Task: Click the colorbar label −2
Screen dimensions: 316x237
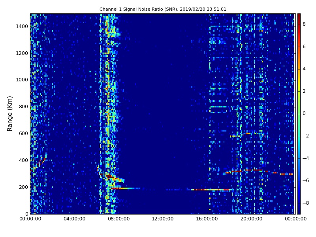Action: 306,136
